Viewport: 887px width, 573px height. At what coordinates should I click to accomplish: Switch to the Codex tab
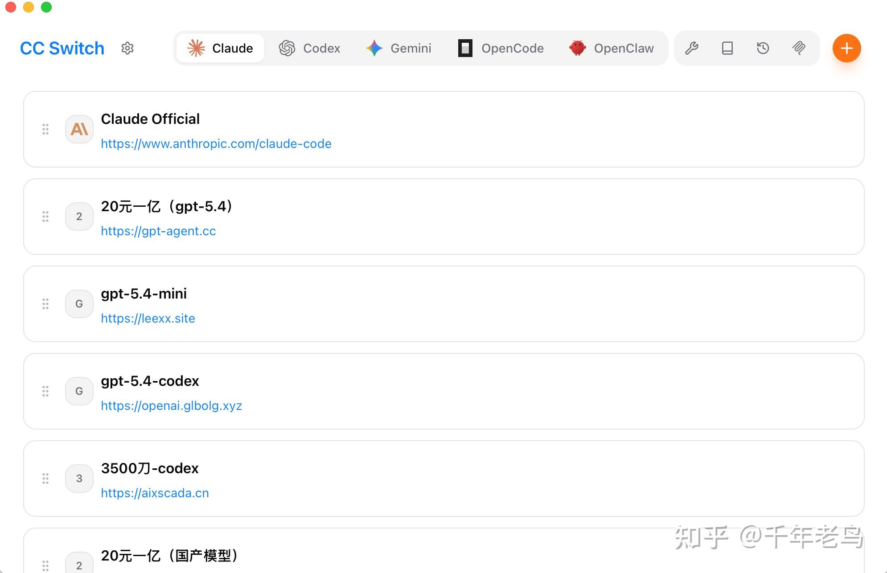point(310,48)
